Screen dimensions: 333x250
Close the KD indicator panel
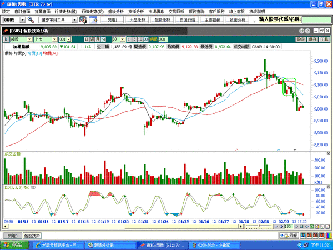pyautogui.click(x=329, y=187)
